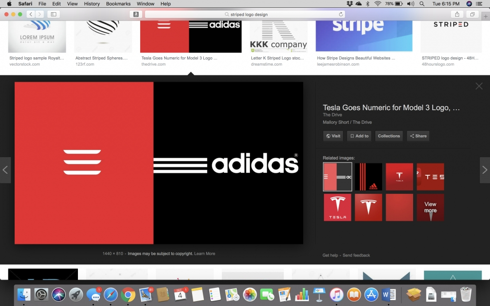The height and width of the screenshot is (306, 490).
Task: Click Safari's back navigation arrow
Action: pos(30,15)
